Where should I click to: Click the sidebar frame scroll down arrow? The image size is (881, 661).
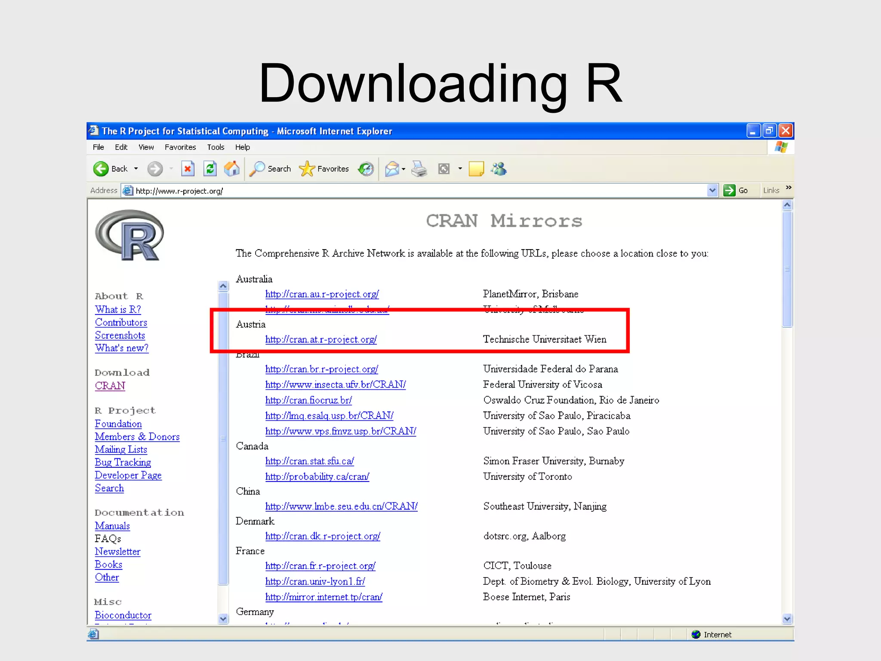point(223,619)
